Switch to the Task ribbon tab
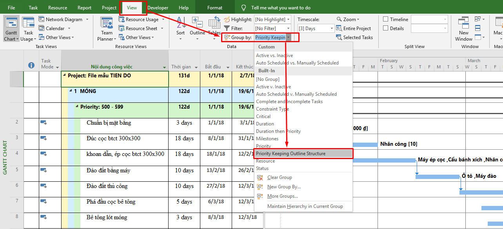This screenshot has height=229, width=503. point(33,7)
